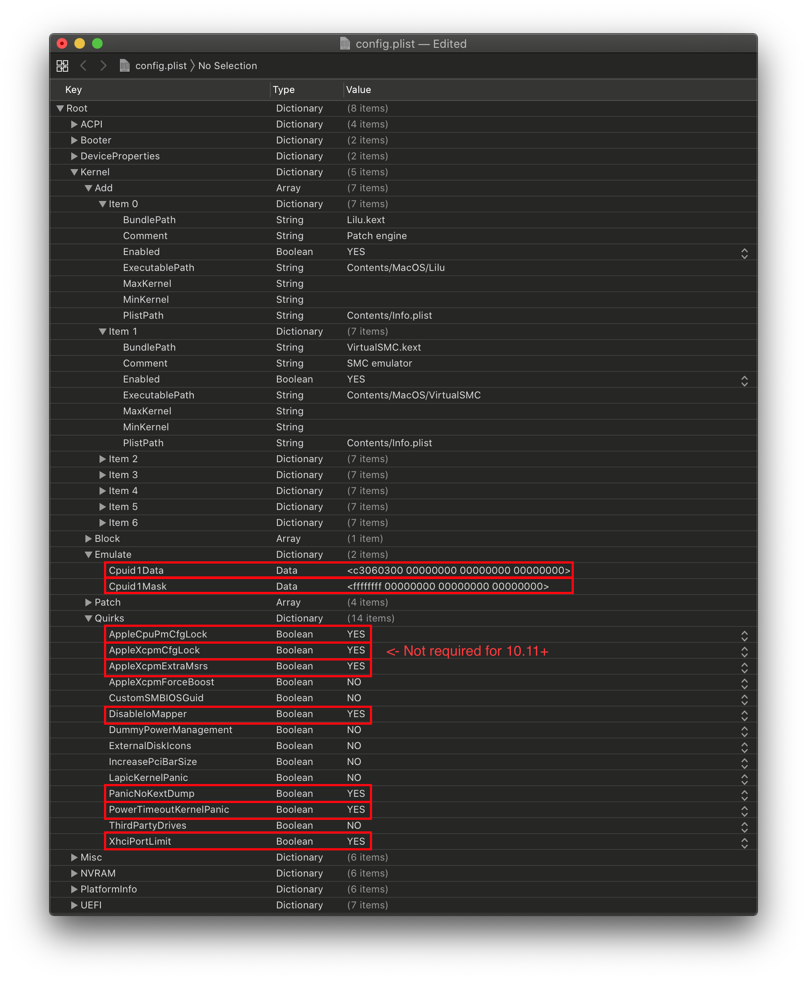
Task: Collapse the Kernel dictionary
Action: 74,172
